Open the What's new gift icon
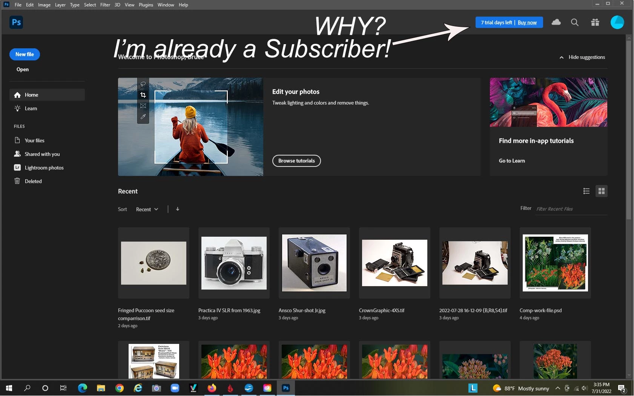Screen dimensions: 634x396 click(595, 22)
